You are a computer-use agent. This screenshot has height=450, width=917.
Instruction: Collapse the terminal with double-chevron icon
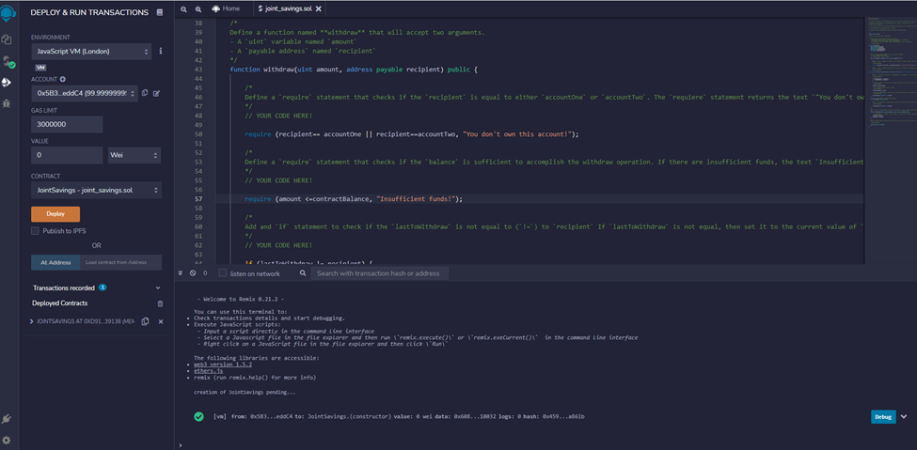pyautogui.click(x=181, y=273)
